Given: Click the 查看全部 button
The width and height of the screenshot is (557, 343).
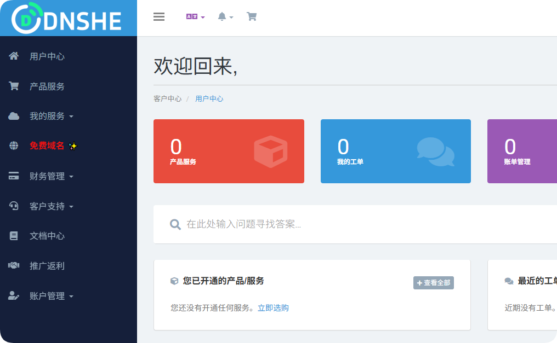Looking at the screenshot, I should [x=433, y=283].
